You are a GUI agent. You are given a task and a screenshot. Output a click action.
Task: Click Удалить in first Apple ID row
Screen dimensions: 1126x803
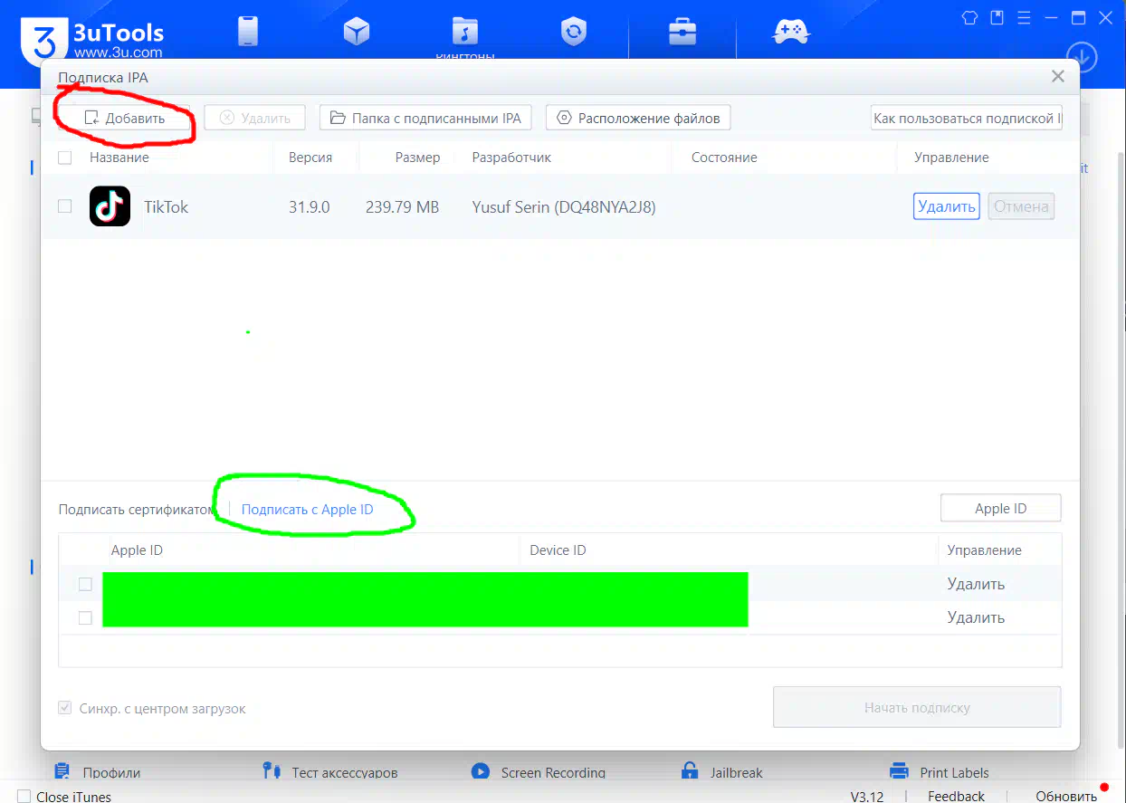[x=976, y=584]
